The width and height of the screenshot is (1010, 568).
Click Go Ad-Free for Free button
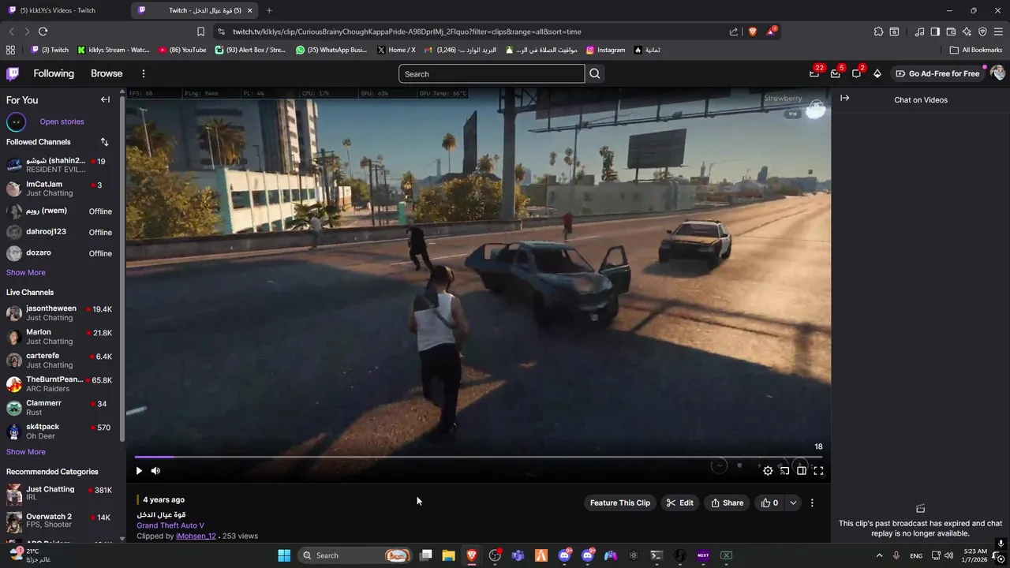coord(937,73)
